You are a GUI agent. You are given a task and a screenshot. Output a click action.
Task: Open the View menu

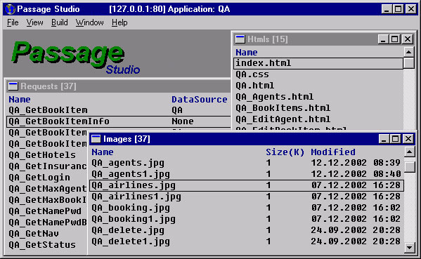coord(34,22)
